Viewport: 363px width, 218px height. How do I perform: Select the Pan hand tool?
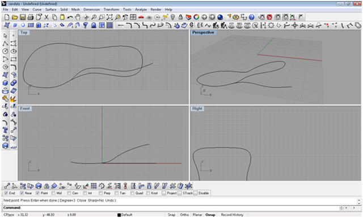[78, 18]
